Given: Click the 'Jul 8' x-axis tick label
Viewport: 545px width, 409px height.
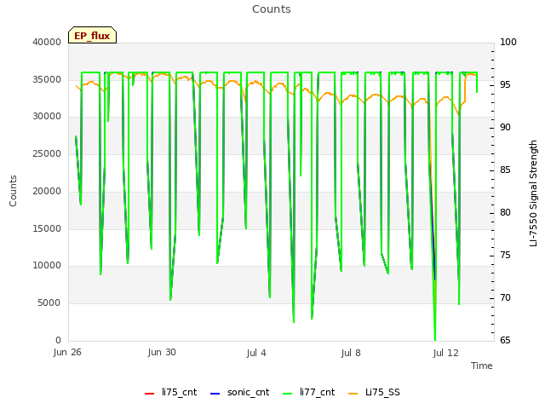Looking at the screenshot, I should coord(351,353).
